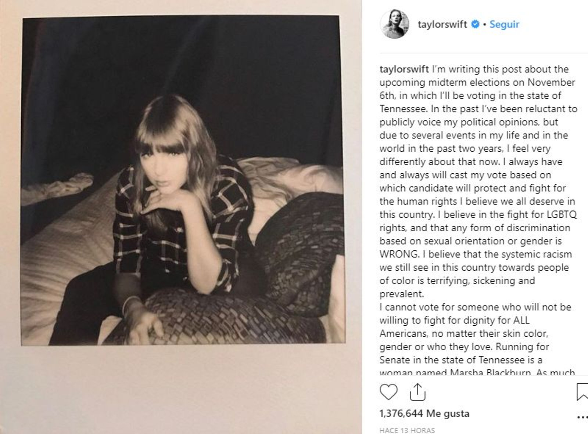The width and height of the screenshot is (588, 434).
Task: Click the share arrow icon
Action: tap(417, 392)
